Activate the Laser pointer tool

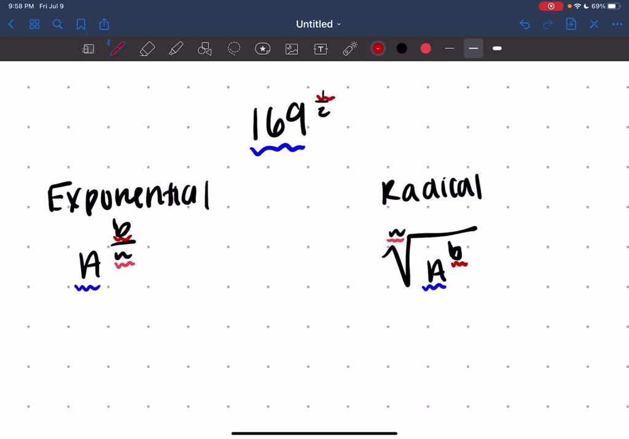349,48
